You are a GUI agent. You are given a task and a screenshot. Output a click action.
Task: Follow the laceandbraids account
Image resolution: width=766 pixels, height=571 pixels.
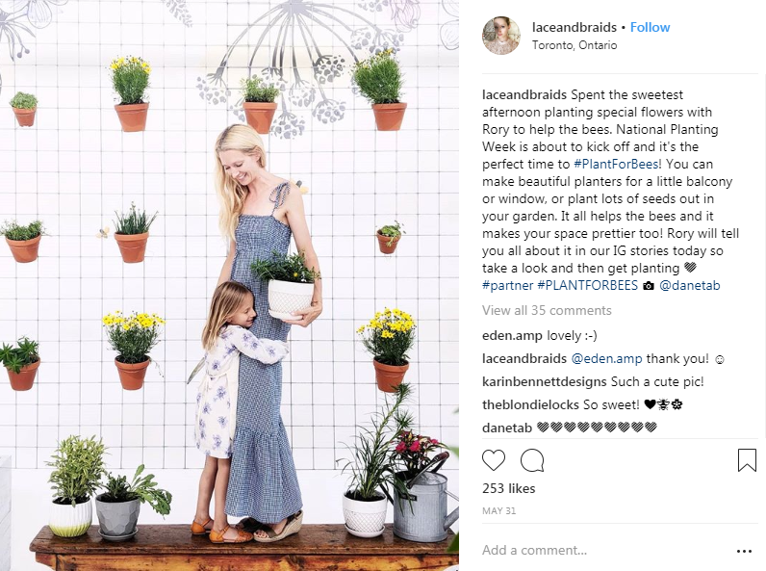click(650, 27)
